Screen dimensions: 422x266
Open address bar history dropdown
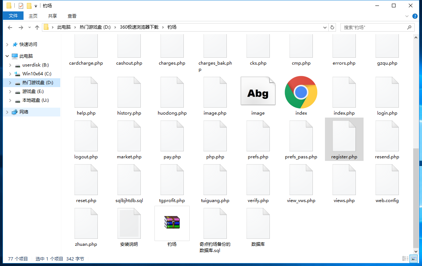[x=325, y=28]
